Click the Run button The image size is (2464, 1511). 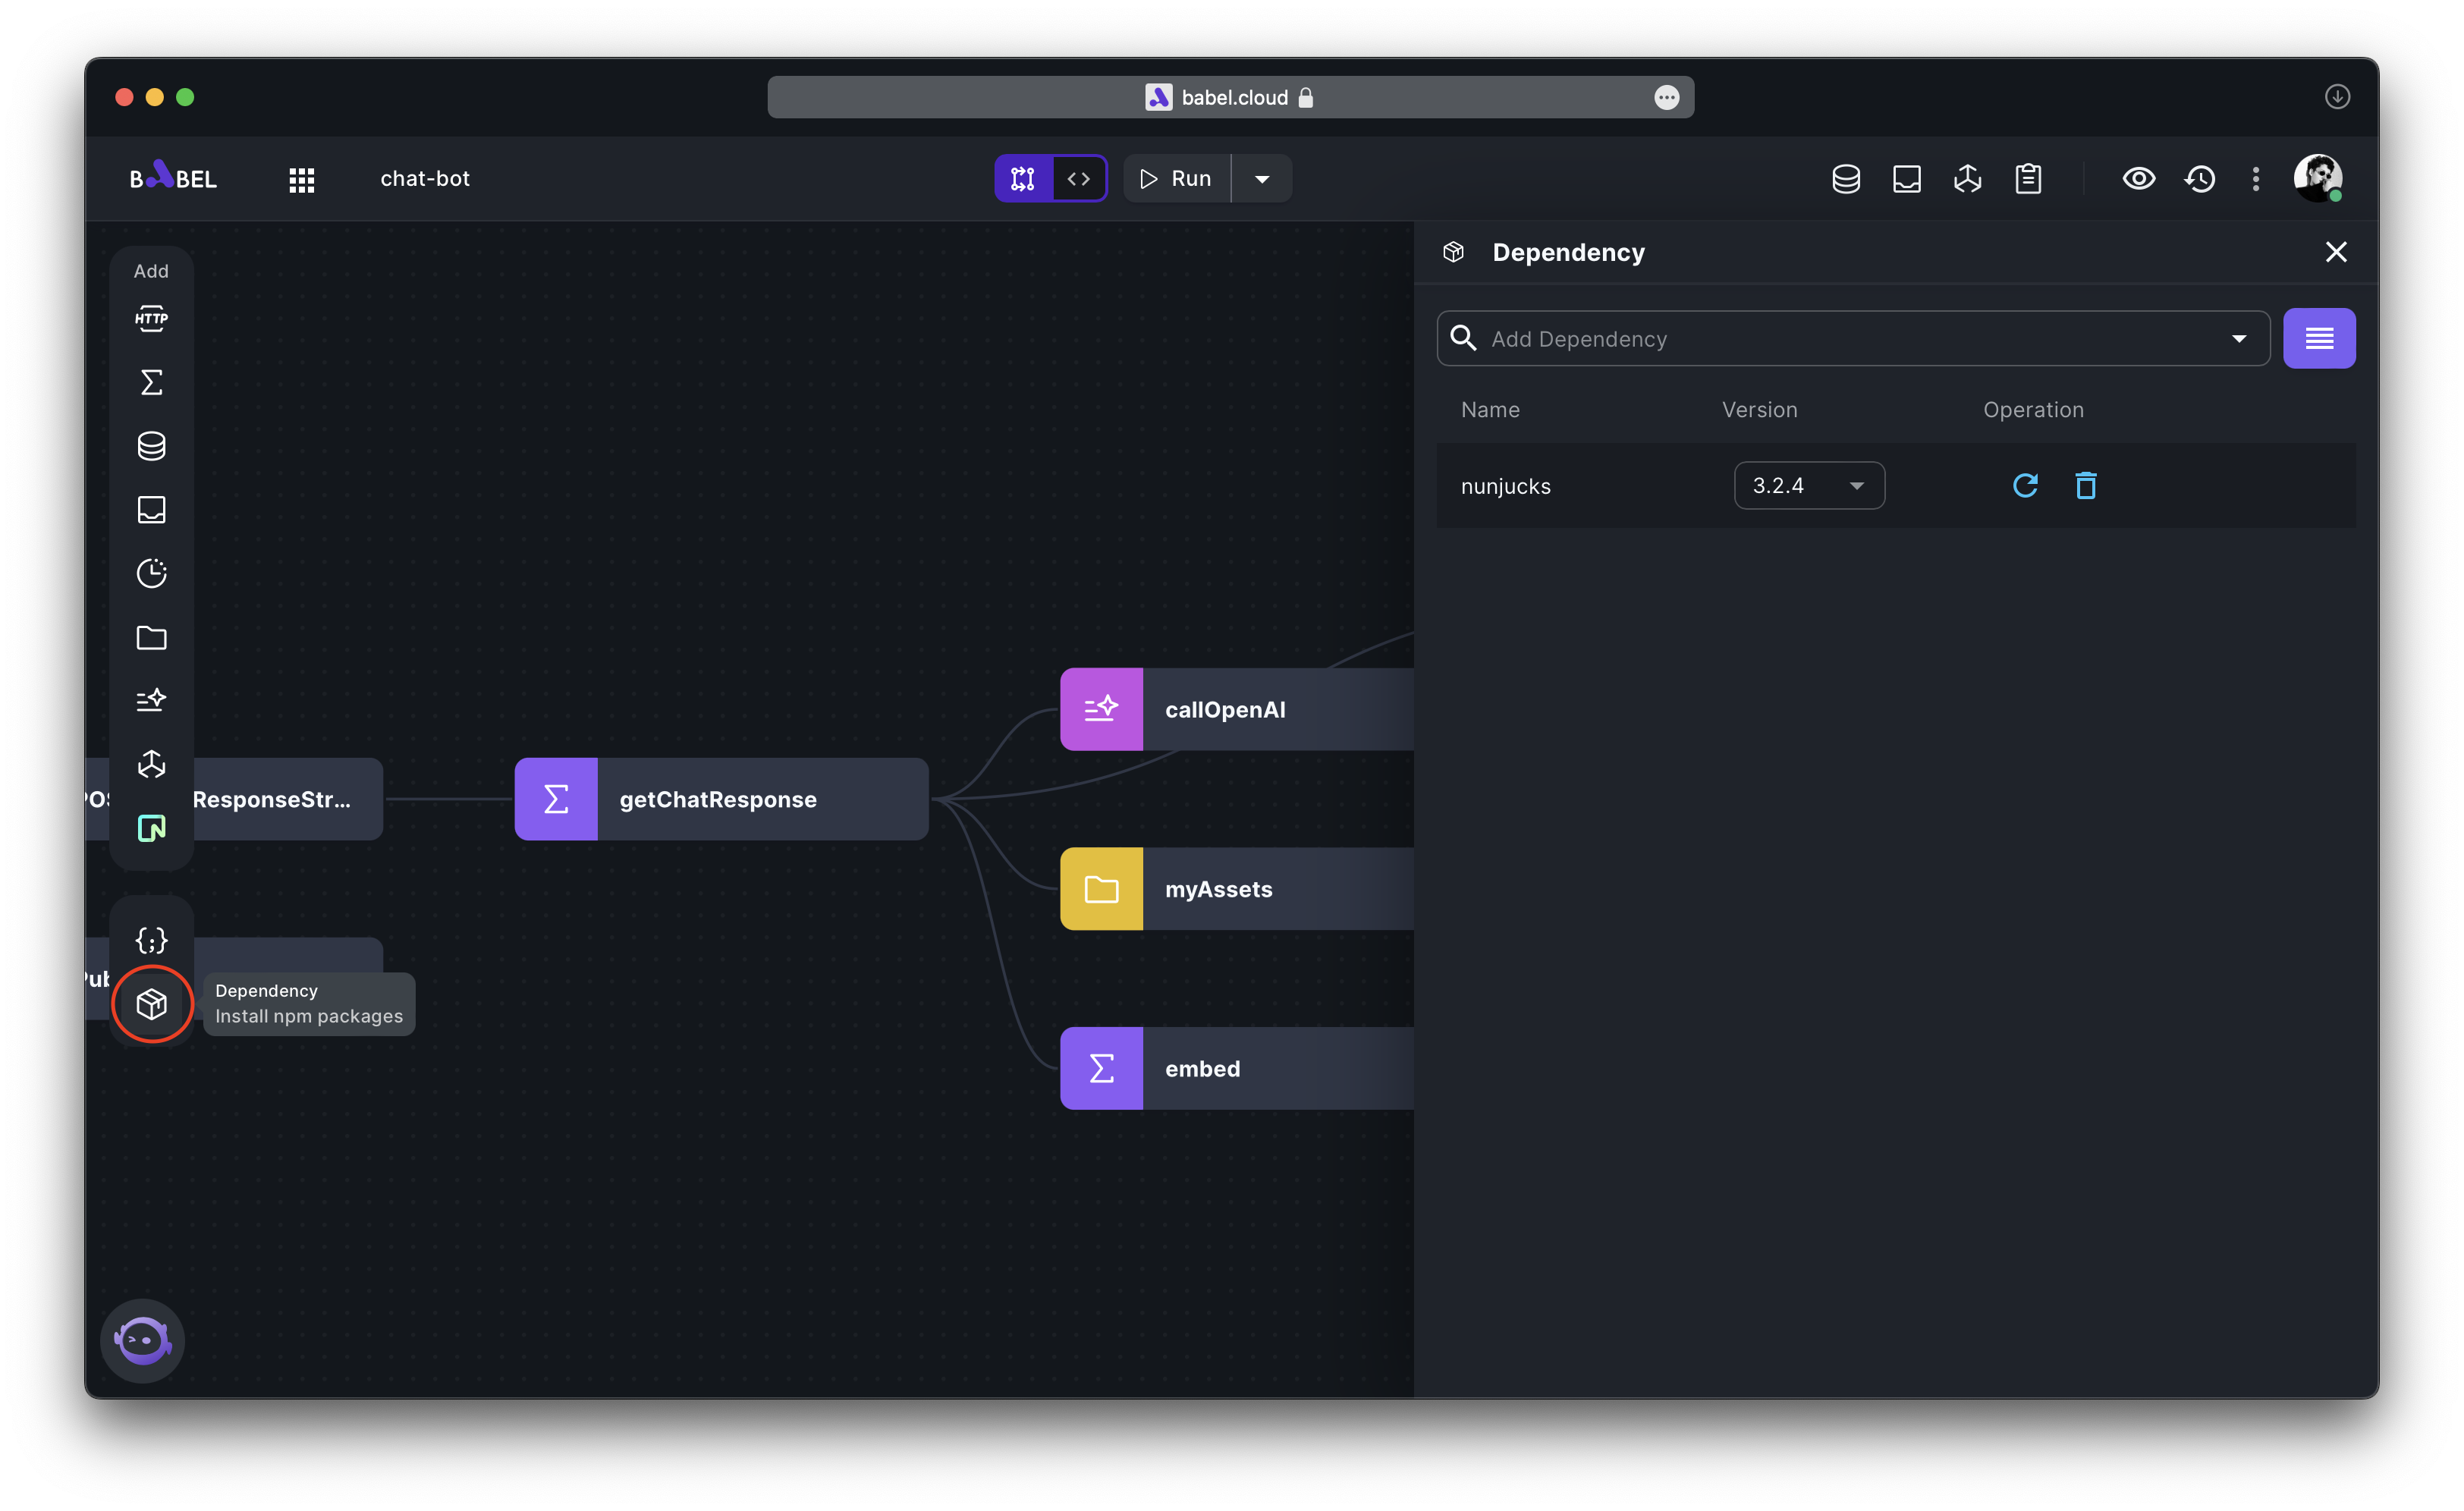tap(1176, 179)
